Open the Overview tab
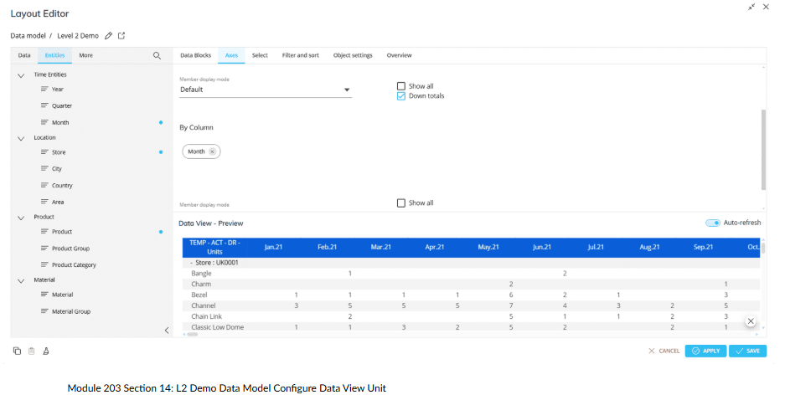 pos(399,55)
